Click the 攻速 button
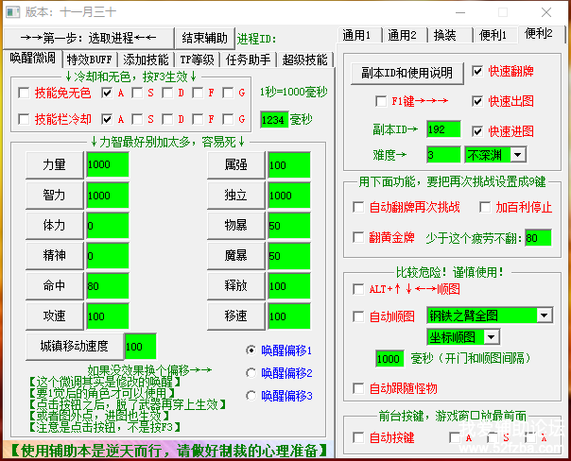 click(55, 316)
